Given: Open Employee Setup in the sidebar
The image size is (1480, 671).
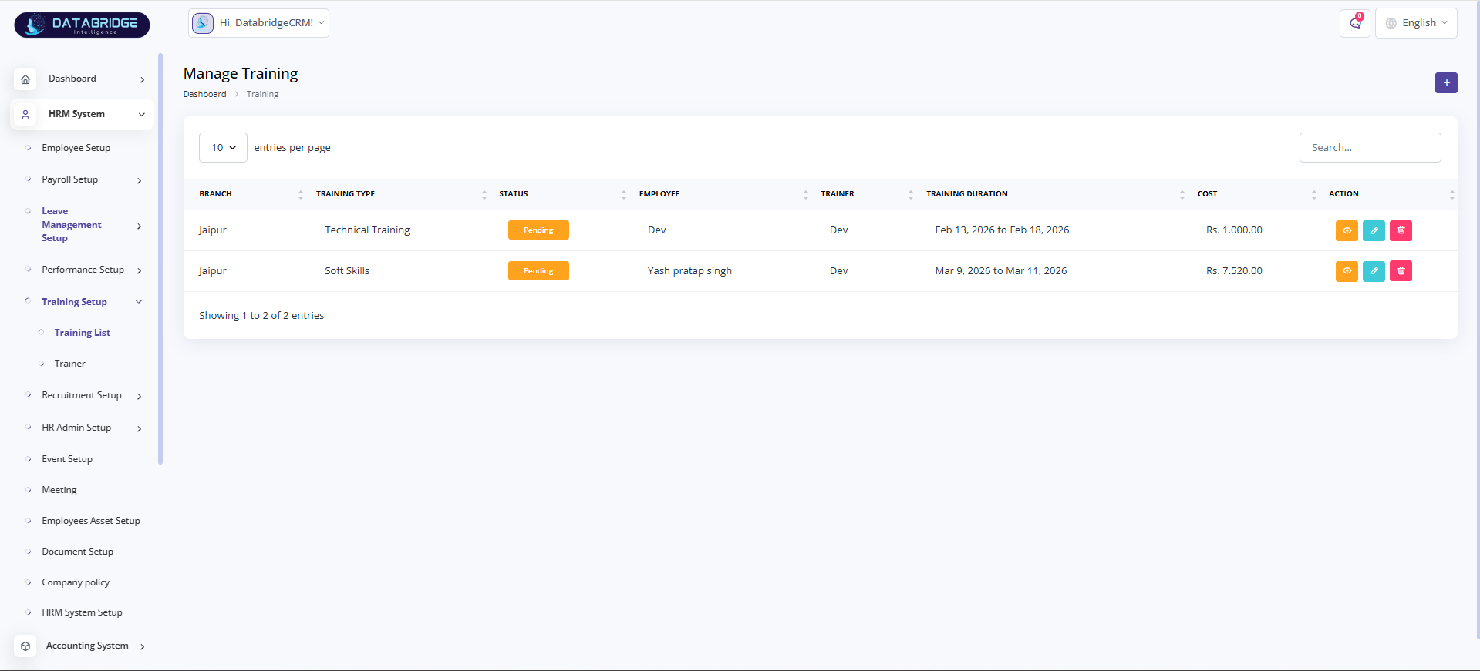Looking at the screenshot, I should click(76, 148).
